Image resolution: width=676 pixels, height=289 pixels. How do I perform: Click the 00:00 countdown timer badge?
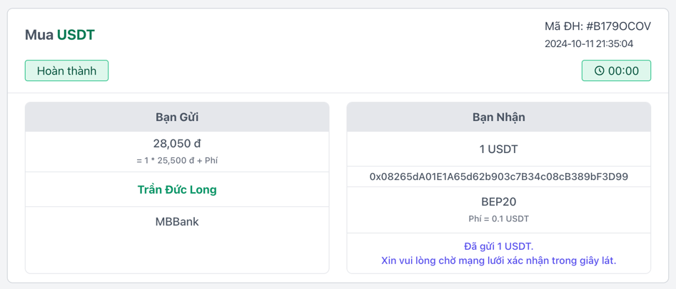616,71
